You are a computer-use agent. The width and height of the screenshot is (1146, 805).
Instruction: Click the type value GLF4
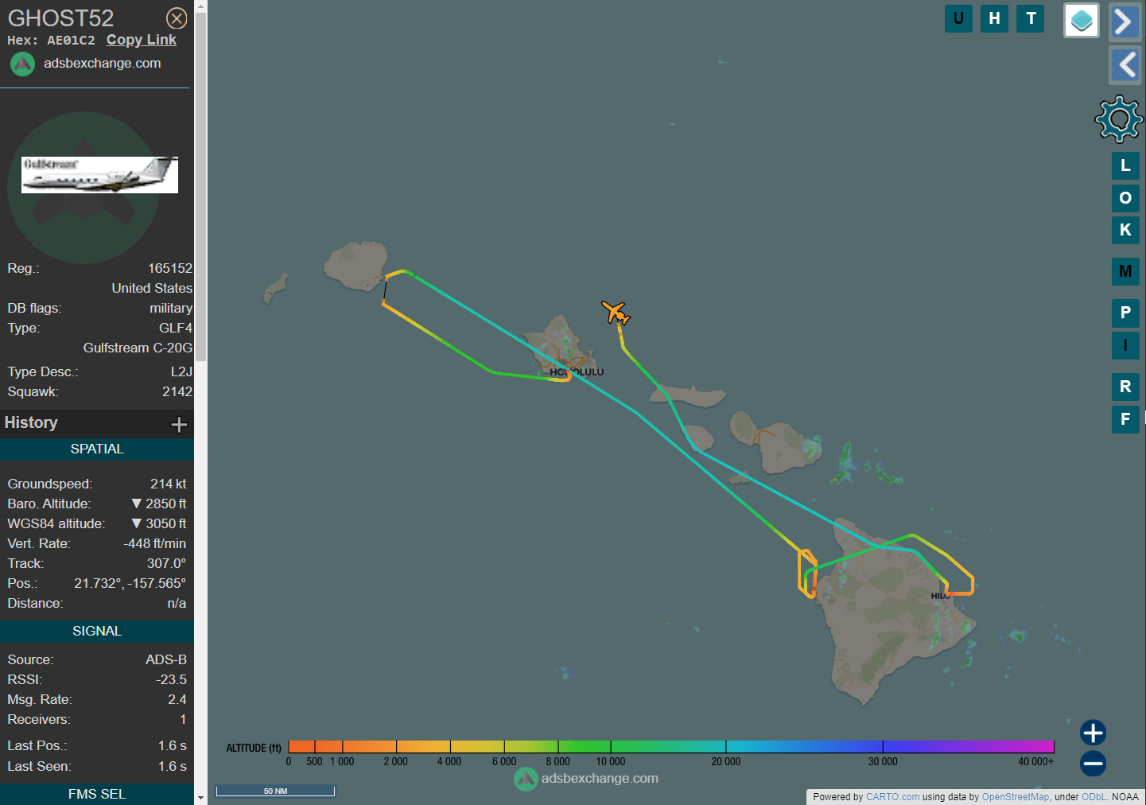176,329
